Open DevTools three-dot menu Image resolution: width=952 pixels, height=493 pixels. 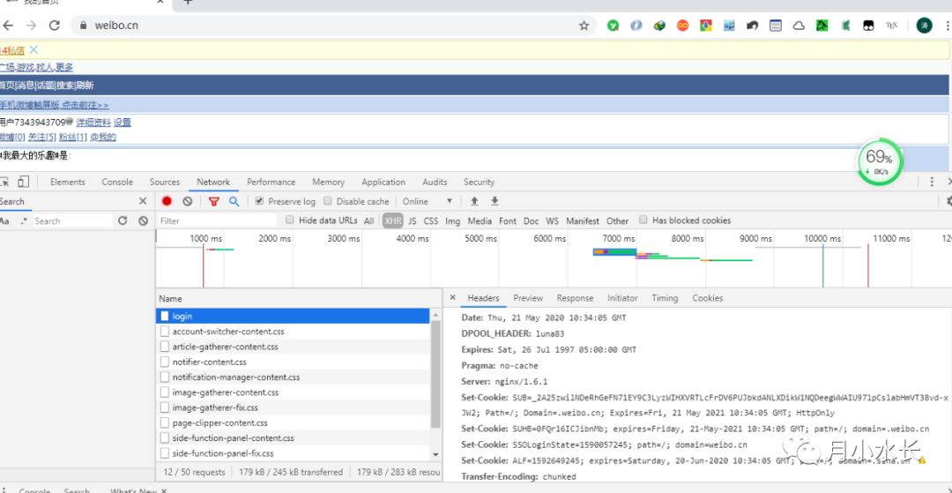(932, 182)
